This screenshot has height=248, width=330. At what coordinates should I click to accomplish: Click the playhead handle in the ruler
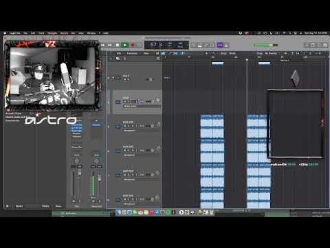pos(247,60)
